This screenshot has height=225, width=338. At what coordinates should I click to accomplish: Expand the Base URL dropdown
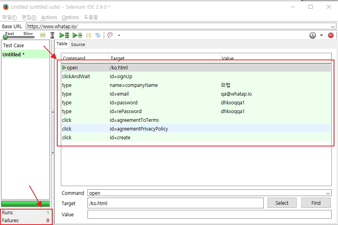[332, 27]
